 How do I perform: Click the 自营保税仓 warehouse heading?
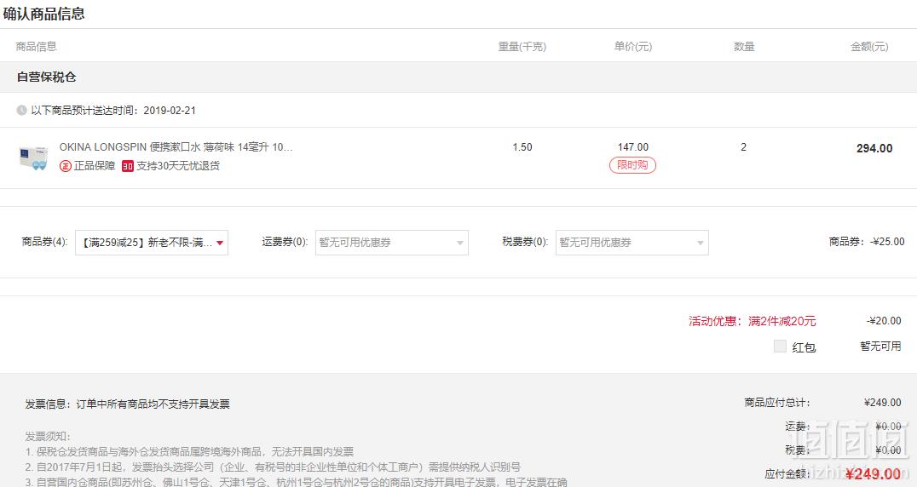click(46, 77)
